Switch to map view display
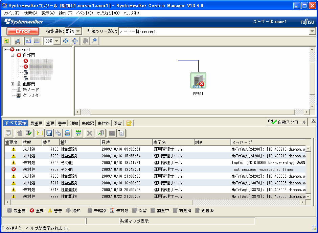Screen dimensions: 318x233 (x=28, y=41)
